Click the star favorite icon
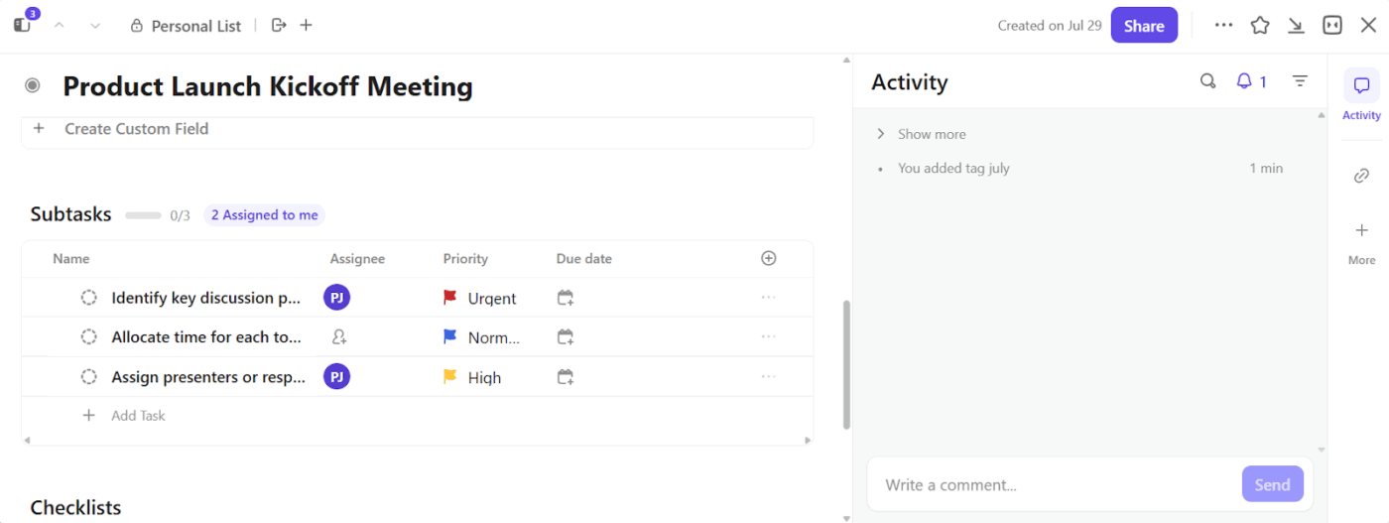The image size is (1389, 523). [1260, 26]
